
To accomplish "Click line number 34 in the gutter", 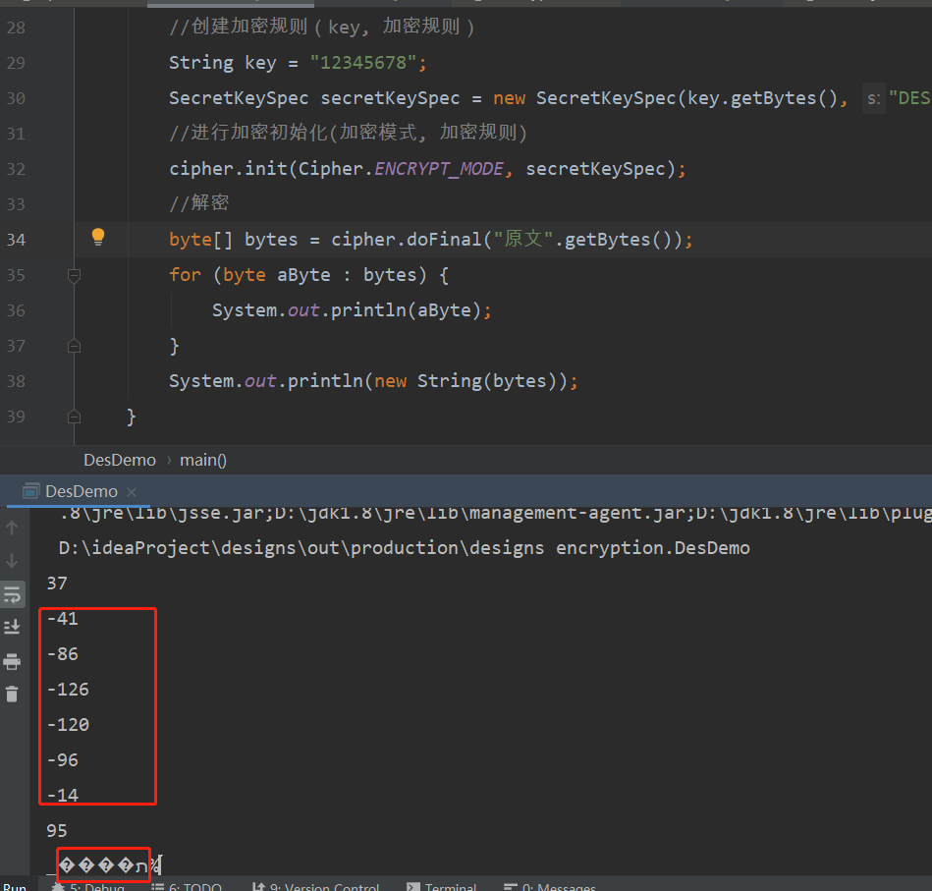I will coord(16,240).
